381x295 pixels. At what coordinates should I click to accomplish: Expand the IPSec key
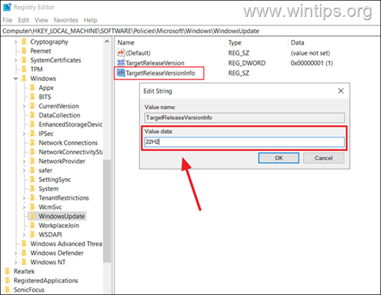coord(24,134)
